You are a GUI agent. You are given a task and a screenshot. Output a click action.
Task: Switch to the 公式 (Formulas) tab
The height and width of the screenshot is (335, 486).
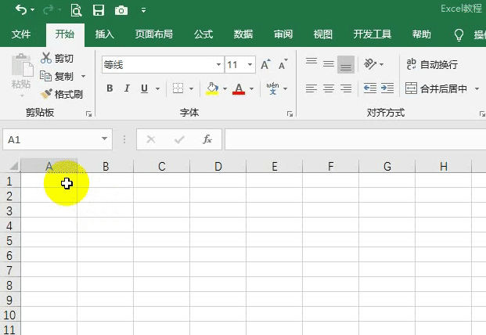pyautogui.click(x=203, y=34)
